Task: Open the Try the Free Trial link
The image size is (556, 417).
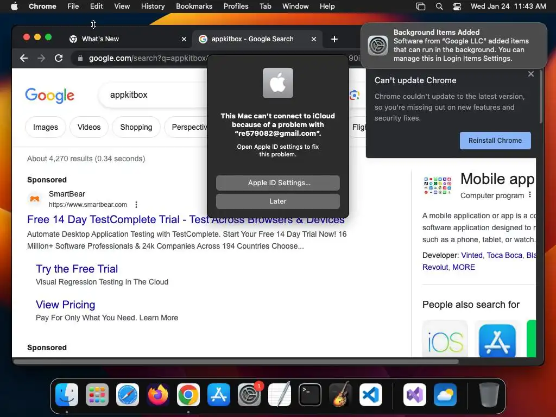Action: 77,269
